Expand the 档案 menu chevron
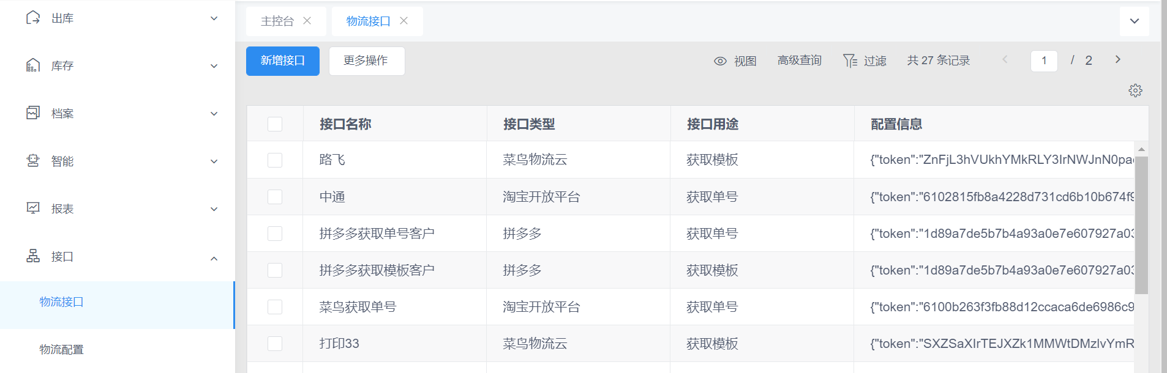 (214, 114)
